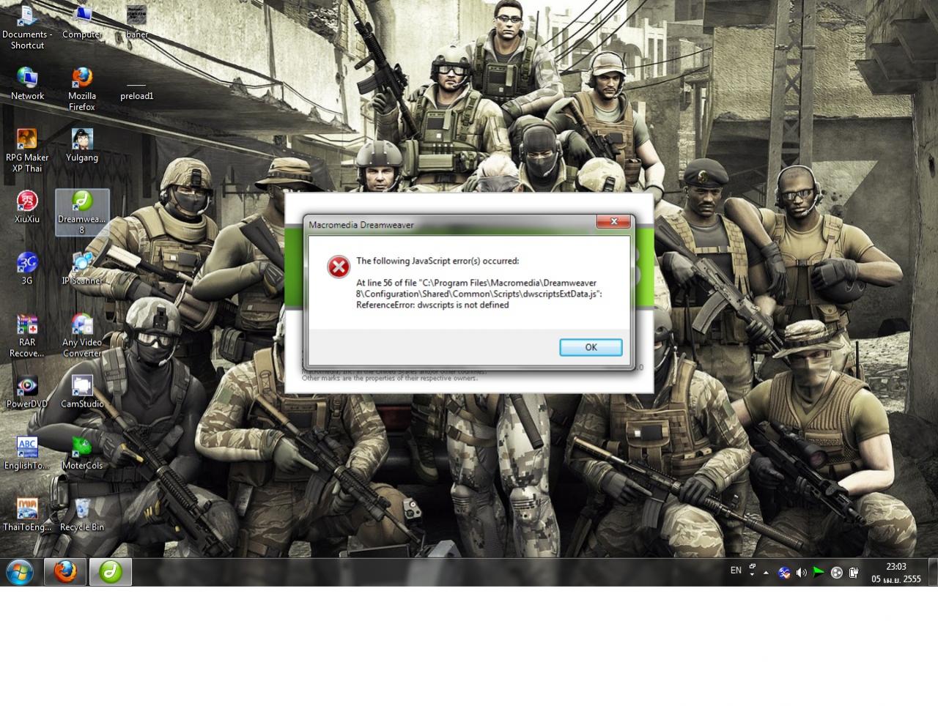Select the RAR Recovery desktop icon
The image size is (938, 706).
pos(27,335)
